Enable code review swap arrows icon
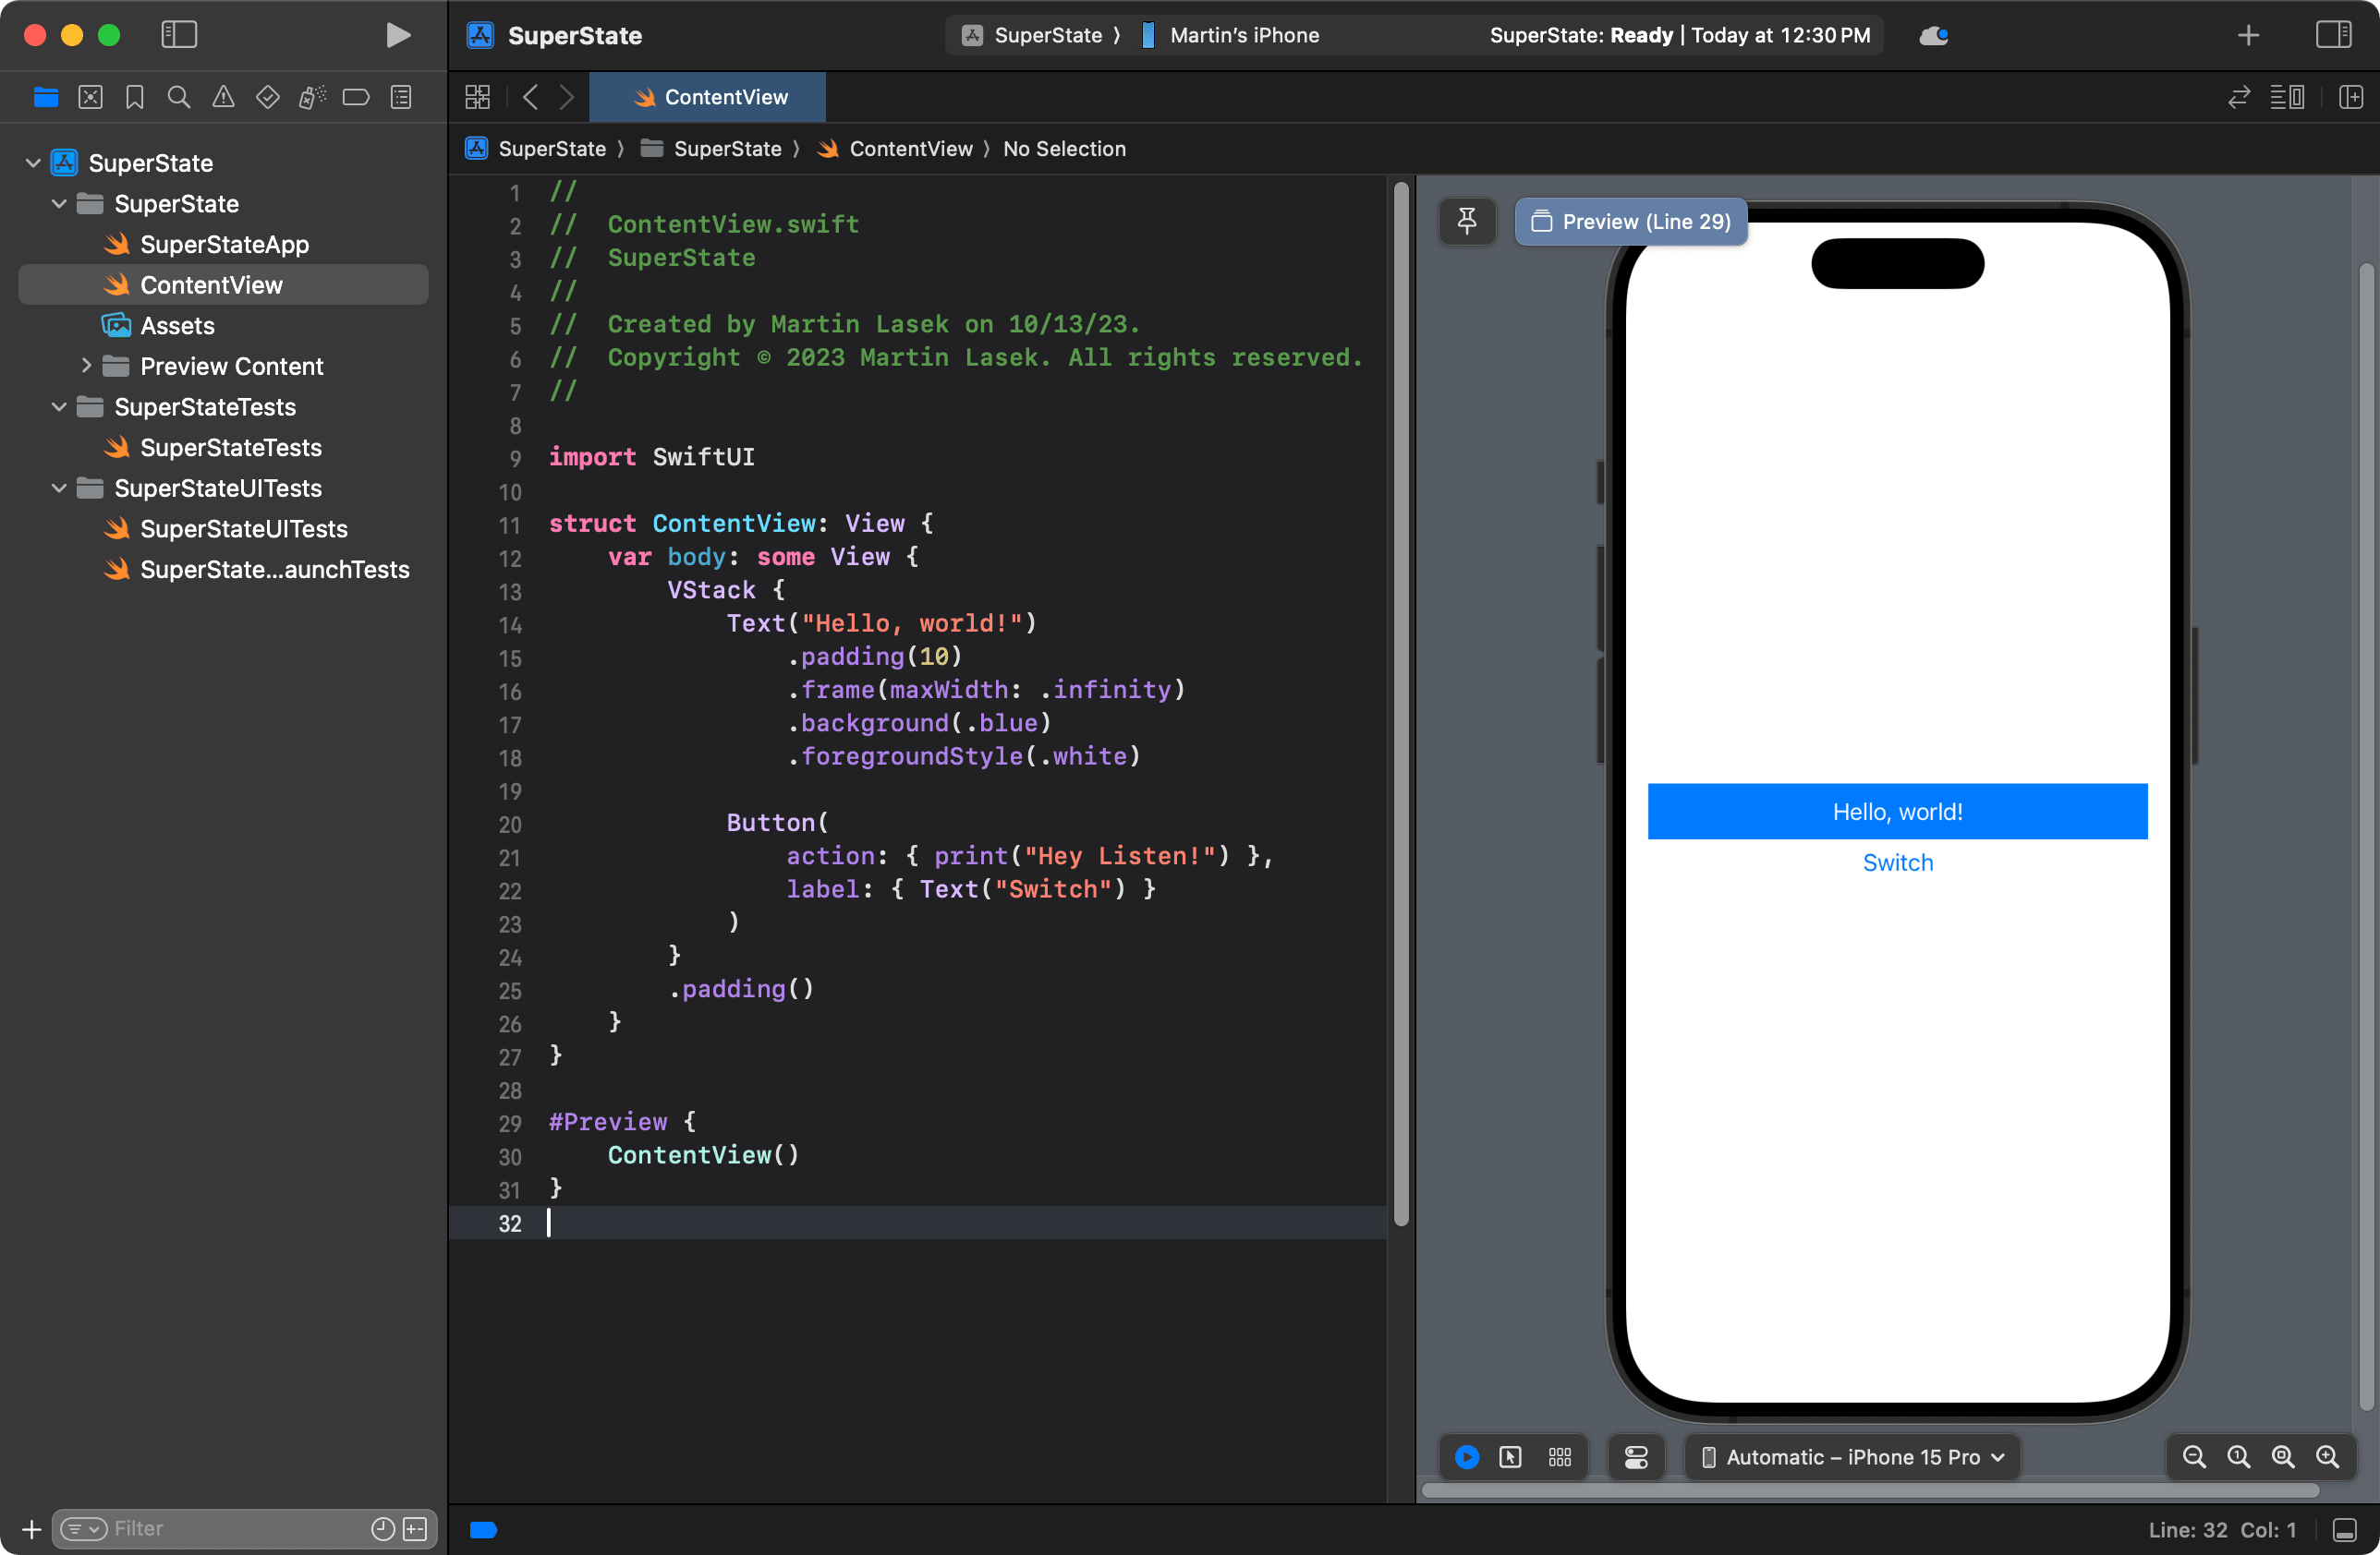The image size is (2380, 1555). 2239,97
